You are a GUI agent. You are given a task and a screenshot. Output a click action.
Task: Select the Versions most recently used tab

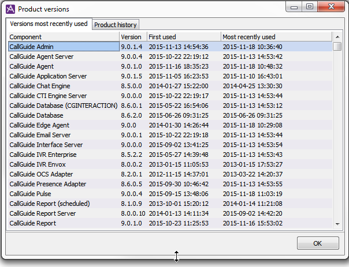(x=49, y=24)
